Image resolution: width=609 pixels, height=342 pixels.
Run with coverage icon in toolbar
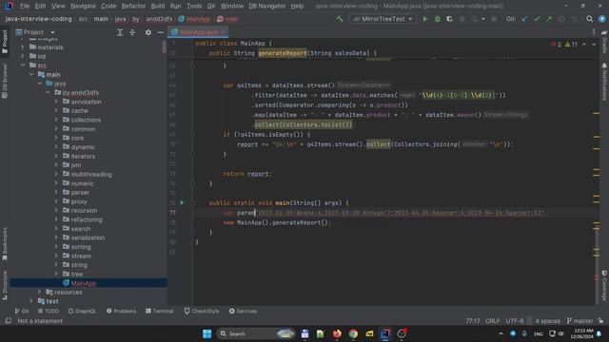[x=449, y=19]
